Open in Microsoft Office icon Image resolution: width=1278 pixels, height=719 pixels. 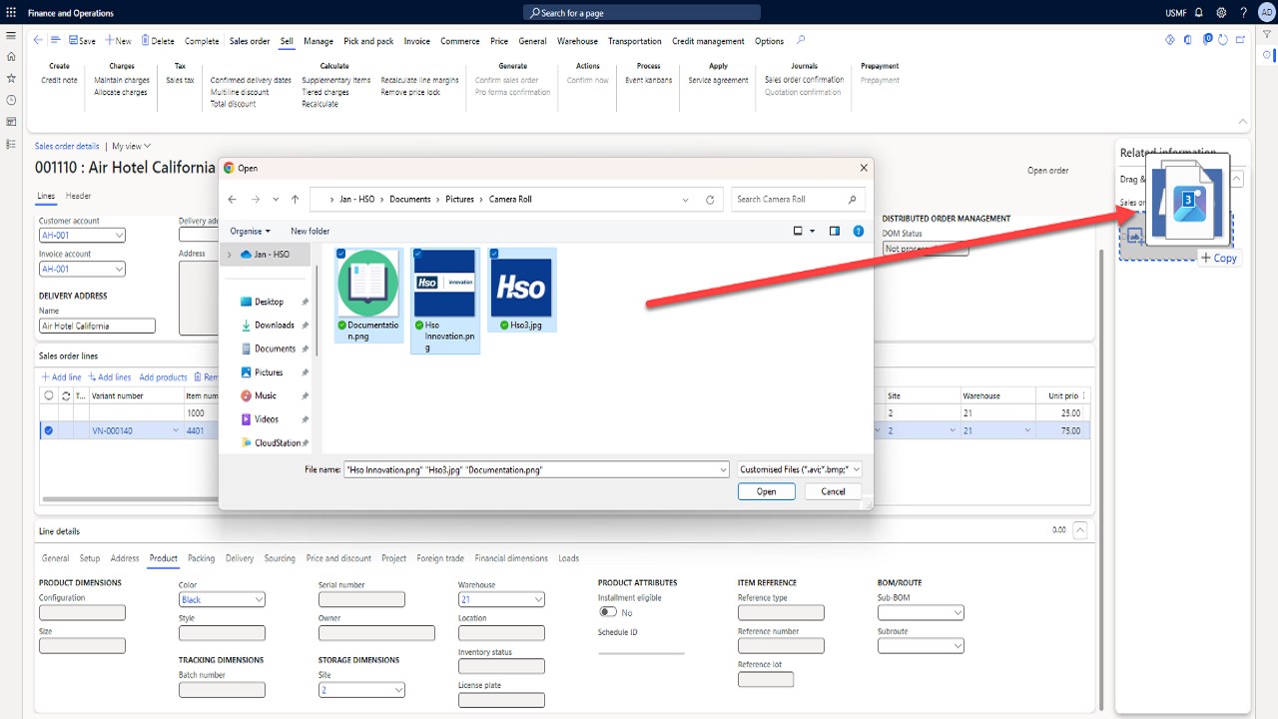point(1188,40)
